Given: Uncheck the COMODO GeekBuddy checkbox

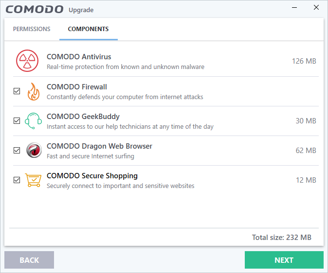Looking at the screenshot, I should [x=17, y=121].
